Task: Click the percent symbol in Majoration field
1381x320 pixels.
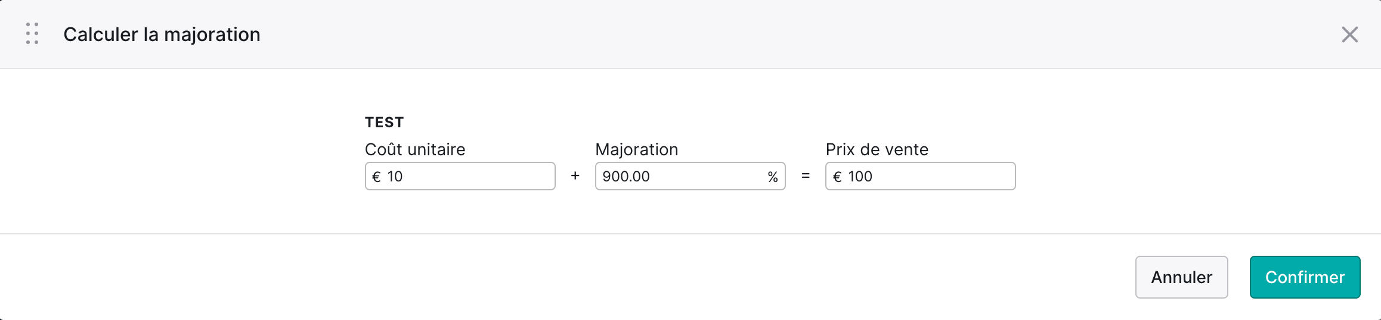Action: point(773,177)
